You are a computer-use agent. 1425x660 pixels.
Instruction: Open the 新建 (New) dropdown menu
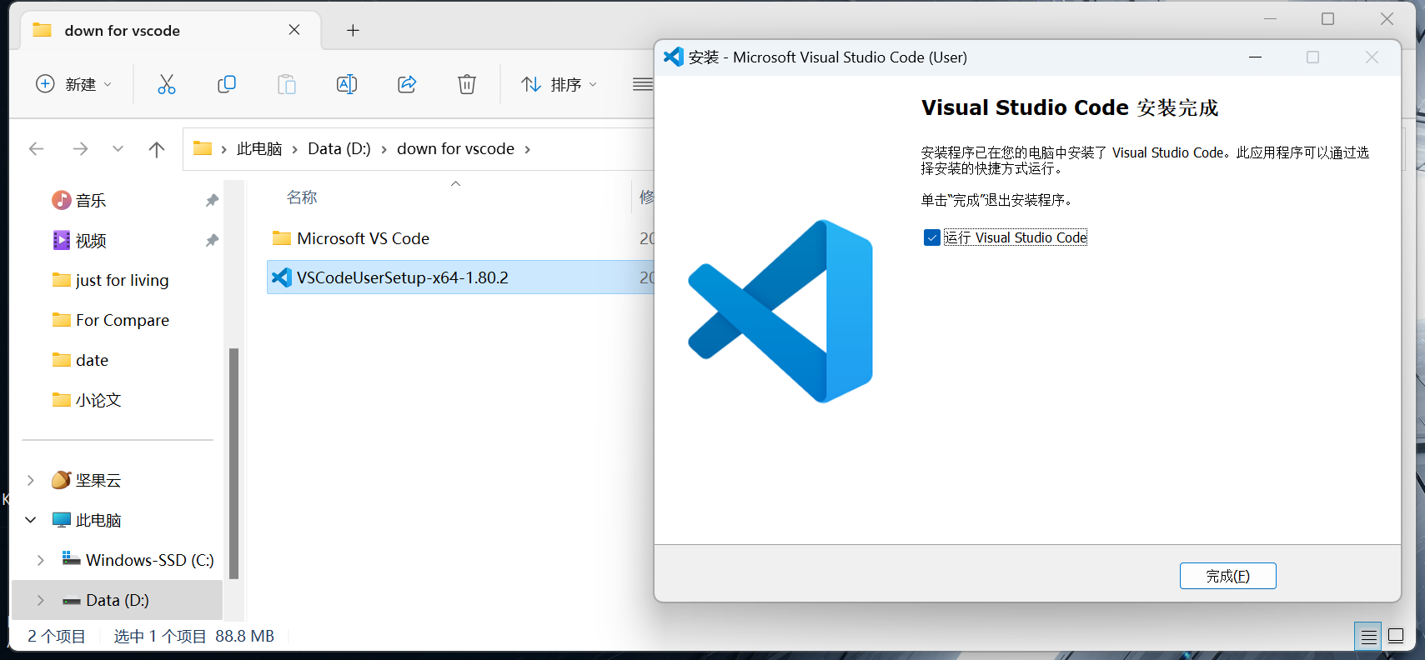[73, 84]
